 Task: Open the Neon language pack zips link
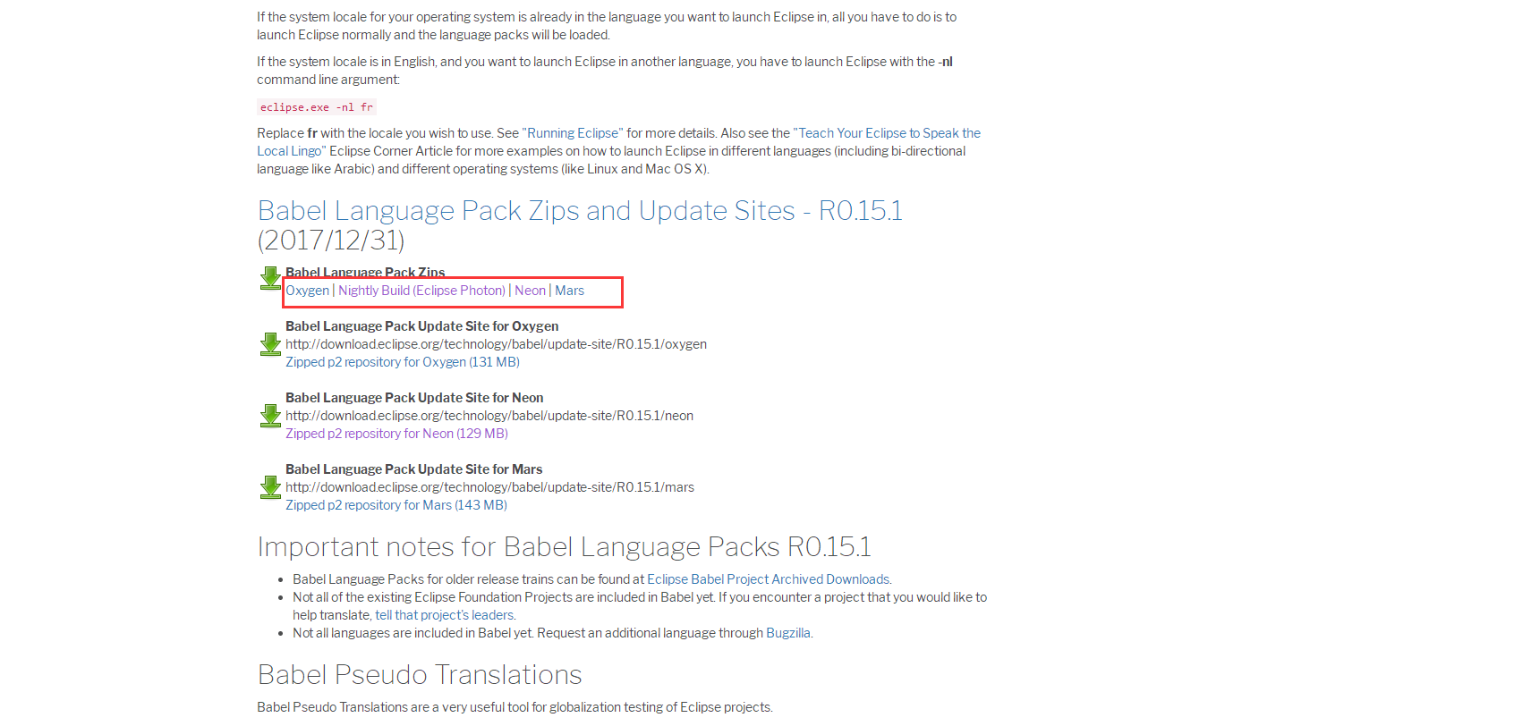(x=531, y=291)
